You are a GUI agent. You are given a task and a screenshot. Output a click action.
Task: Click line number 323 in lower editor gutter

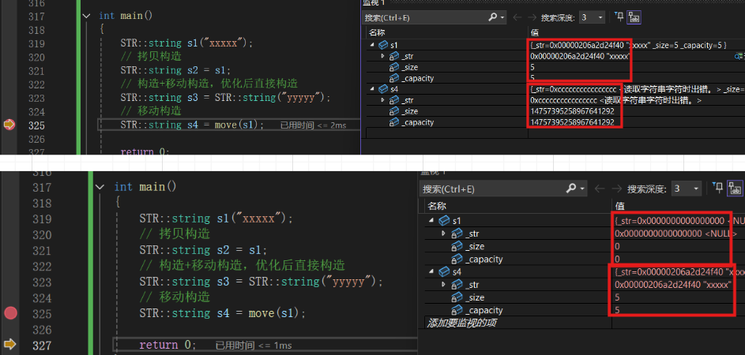click(x=42, y=282)
